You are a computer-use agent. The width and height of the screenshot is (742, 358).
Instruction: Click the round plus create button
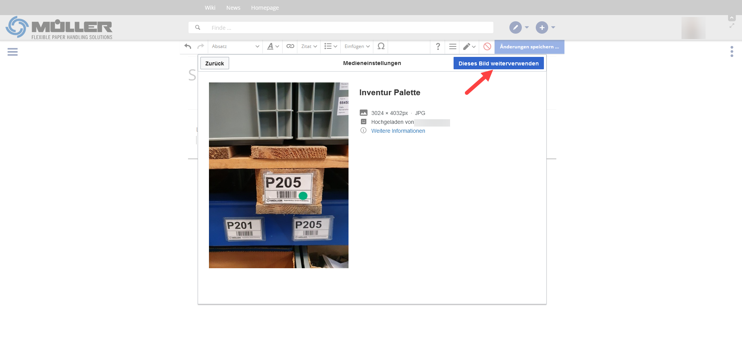[x=542, y=27]
